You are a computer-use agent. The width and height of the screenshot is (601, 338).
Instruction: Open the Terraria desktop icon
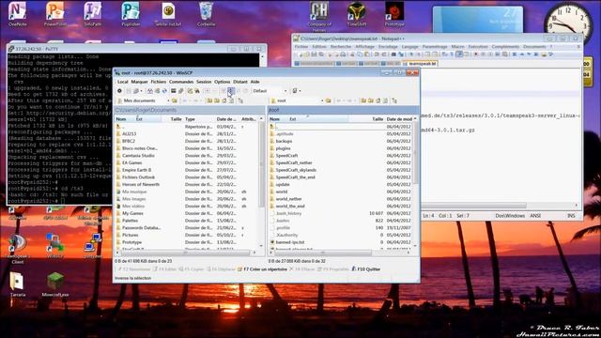(17, 284)
